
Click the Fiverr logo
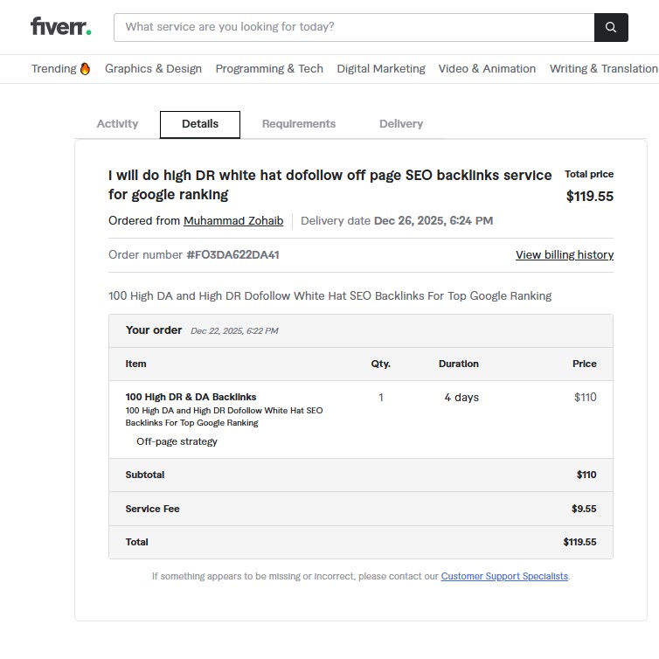coord(60,26)
